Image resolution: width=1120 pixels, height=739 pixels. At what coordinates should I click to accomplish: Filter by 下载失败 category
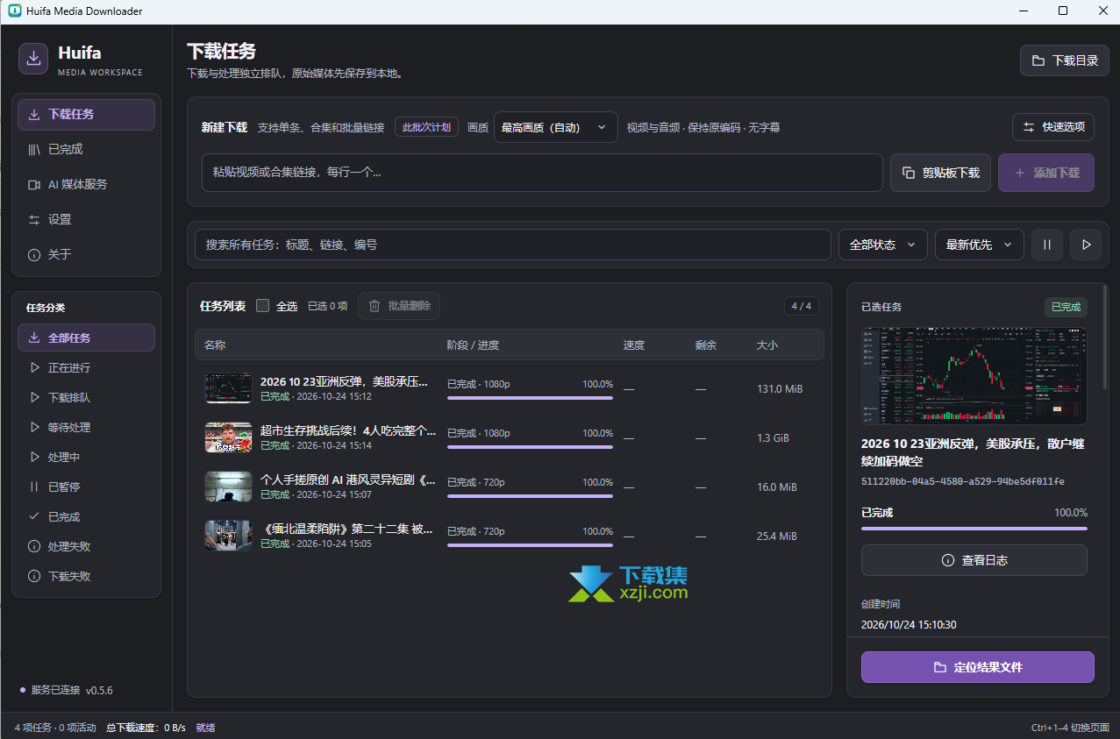86,577
